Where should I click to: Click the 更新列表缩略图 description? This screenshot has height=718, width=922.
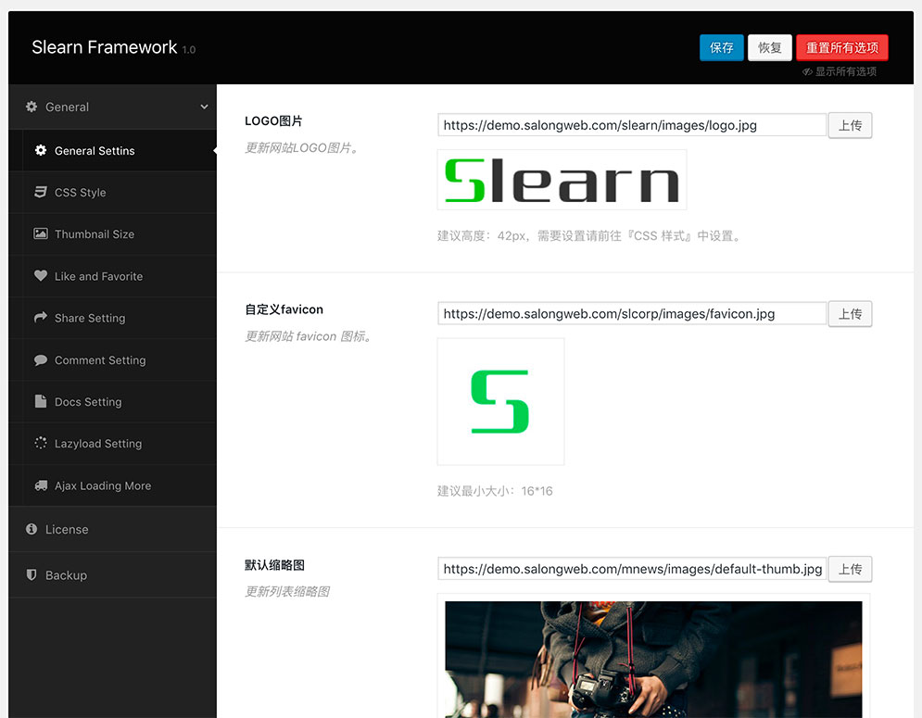(287, 592)
